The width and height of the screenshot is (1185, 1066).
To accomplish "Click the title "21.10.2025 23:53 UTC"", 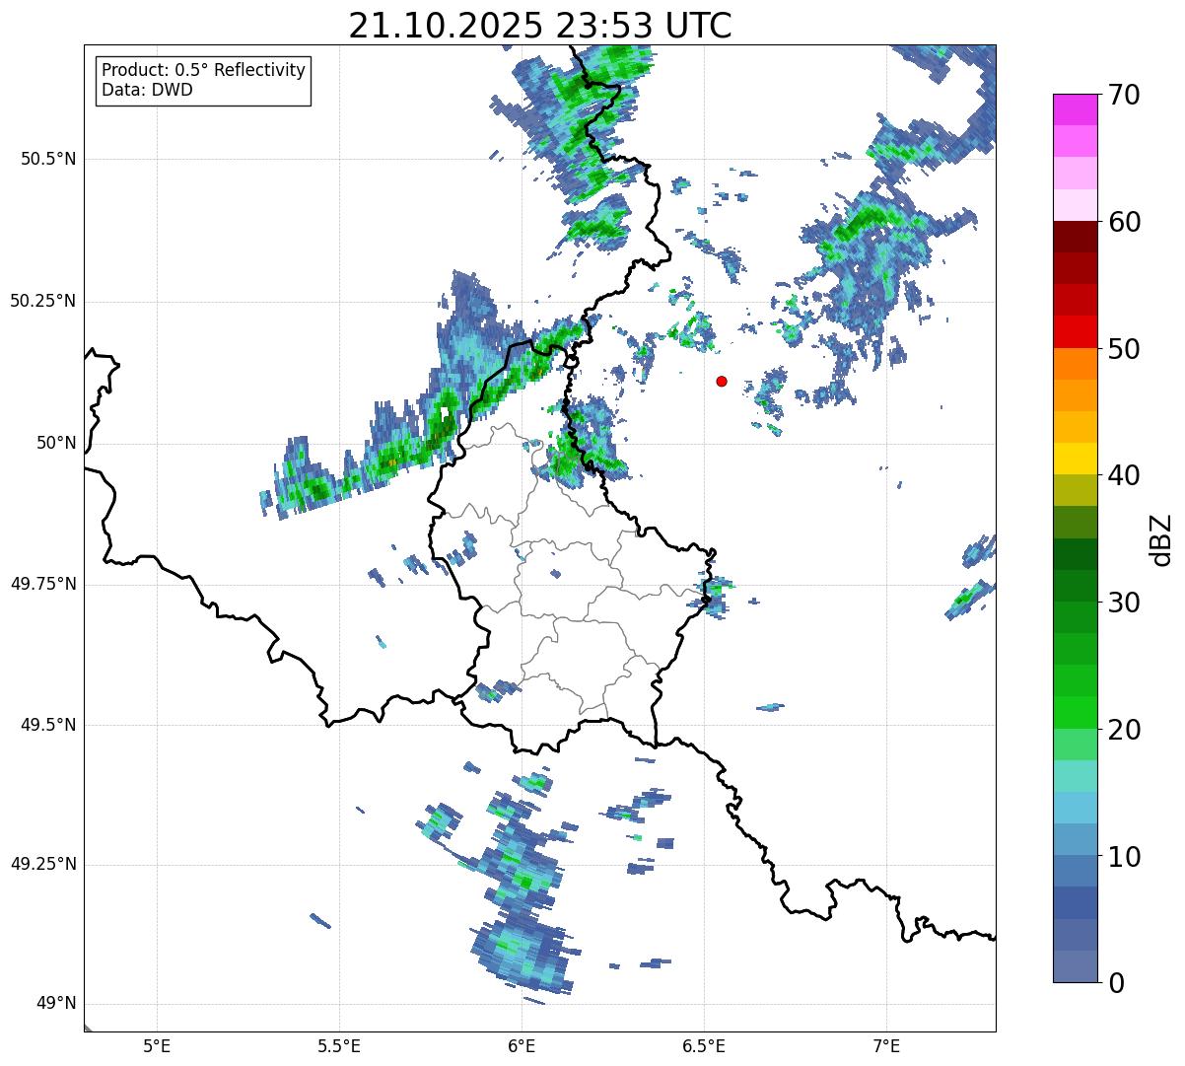I will [x=540, y=26].
